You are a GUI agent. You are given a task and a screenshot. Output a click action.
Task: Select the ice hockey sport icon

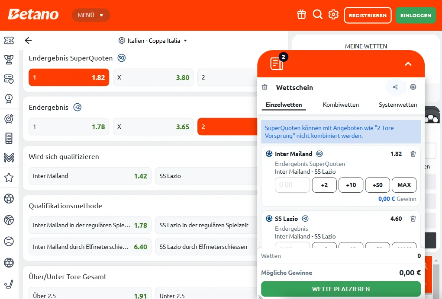(9, 284)
